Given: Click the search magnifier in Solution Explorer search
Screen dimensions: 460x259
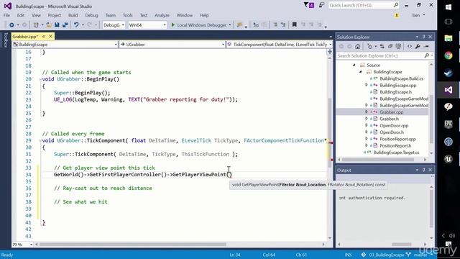Looking at the screenshot, I should tap(427, 55).
